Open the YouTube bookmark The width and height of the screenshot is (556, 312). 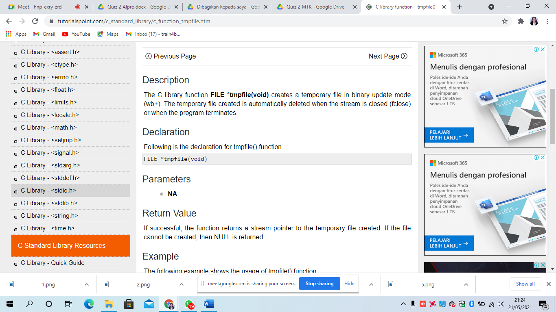point(76,34)
